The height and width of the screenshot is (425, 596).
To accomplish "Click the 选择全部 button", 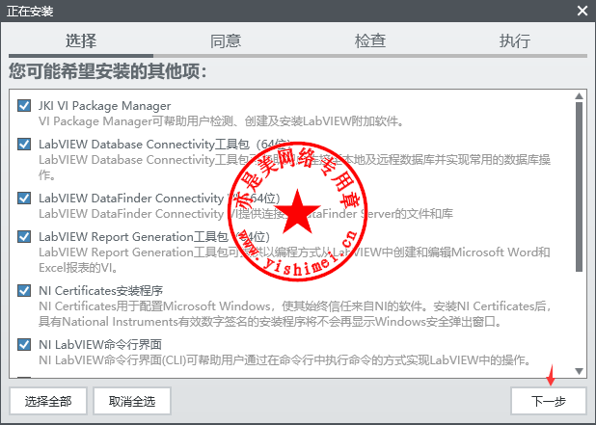I will click(48, 400).
